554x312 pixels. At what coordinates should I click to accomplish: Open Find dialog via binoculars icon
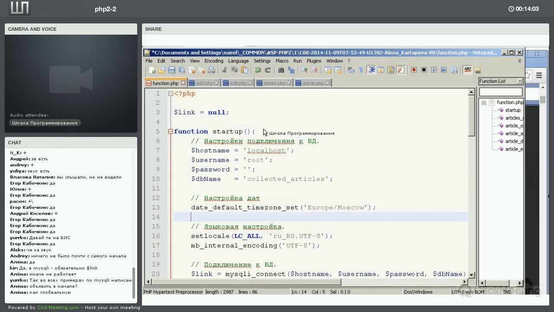(x=281, y=70)
